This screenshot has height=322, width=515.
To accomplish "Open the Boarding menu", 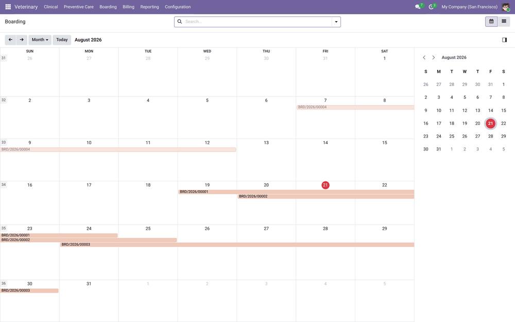I will click(x=108, y=7).
